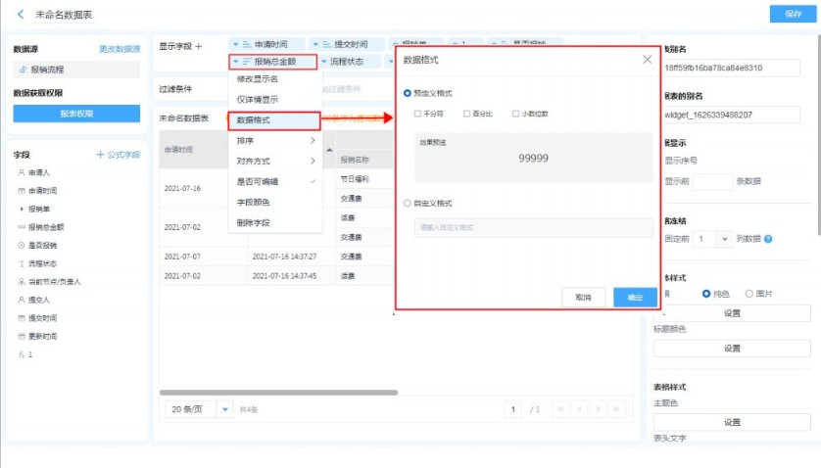This screenshot has width=821, height=468.
Task: Click the plus icon next to 显示字段
Action: click(x=199, y=46)
